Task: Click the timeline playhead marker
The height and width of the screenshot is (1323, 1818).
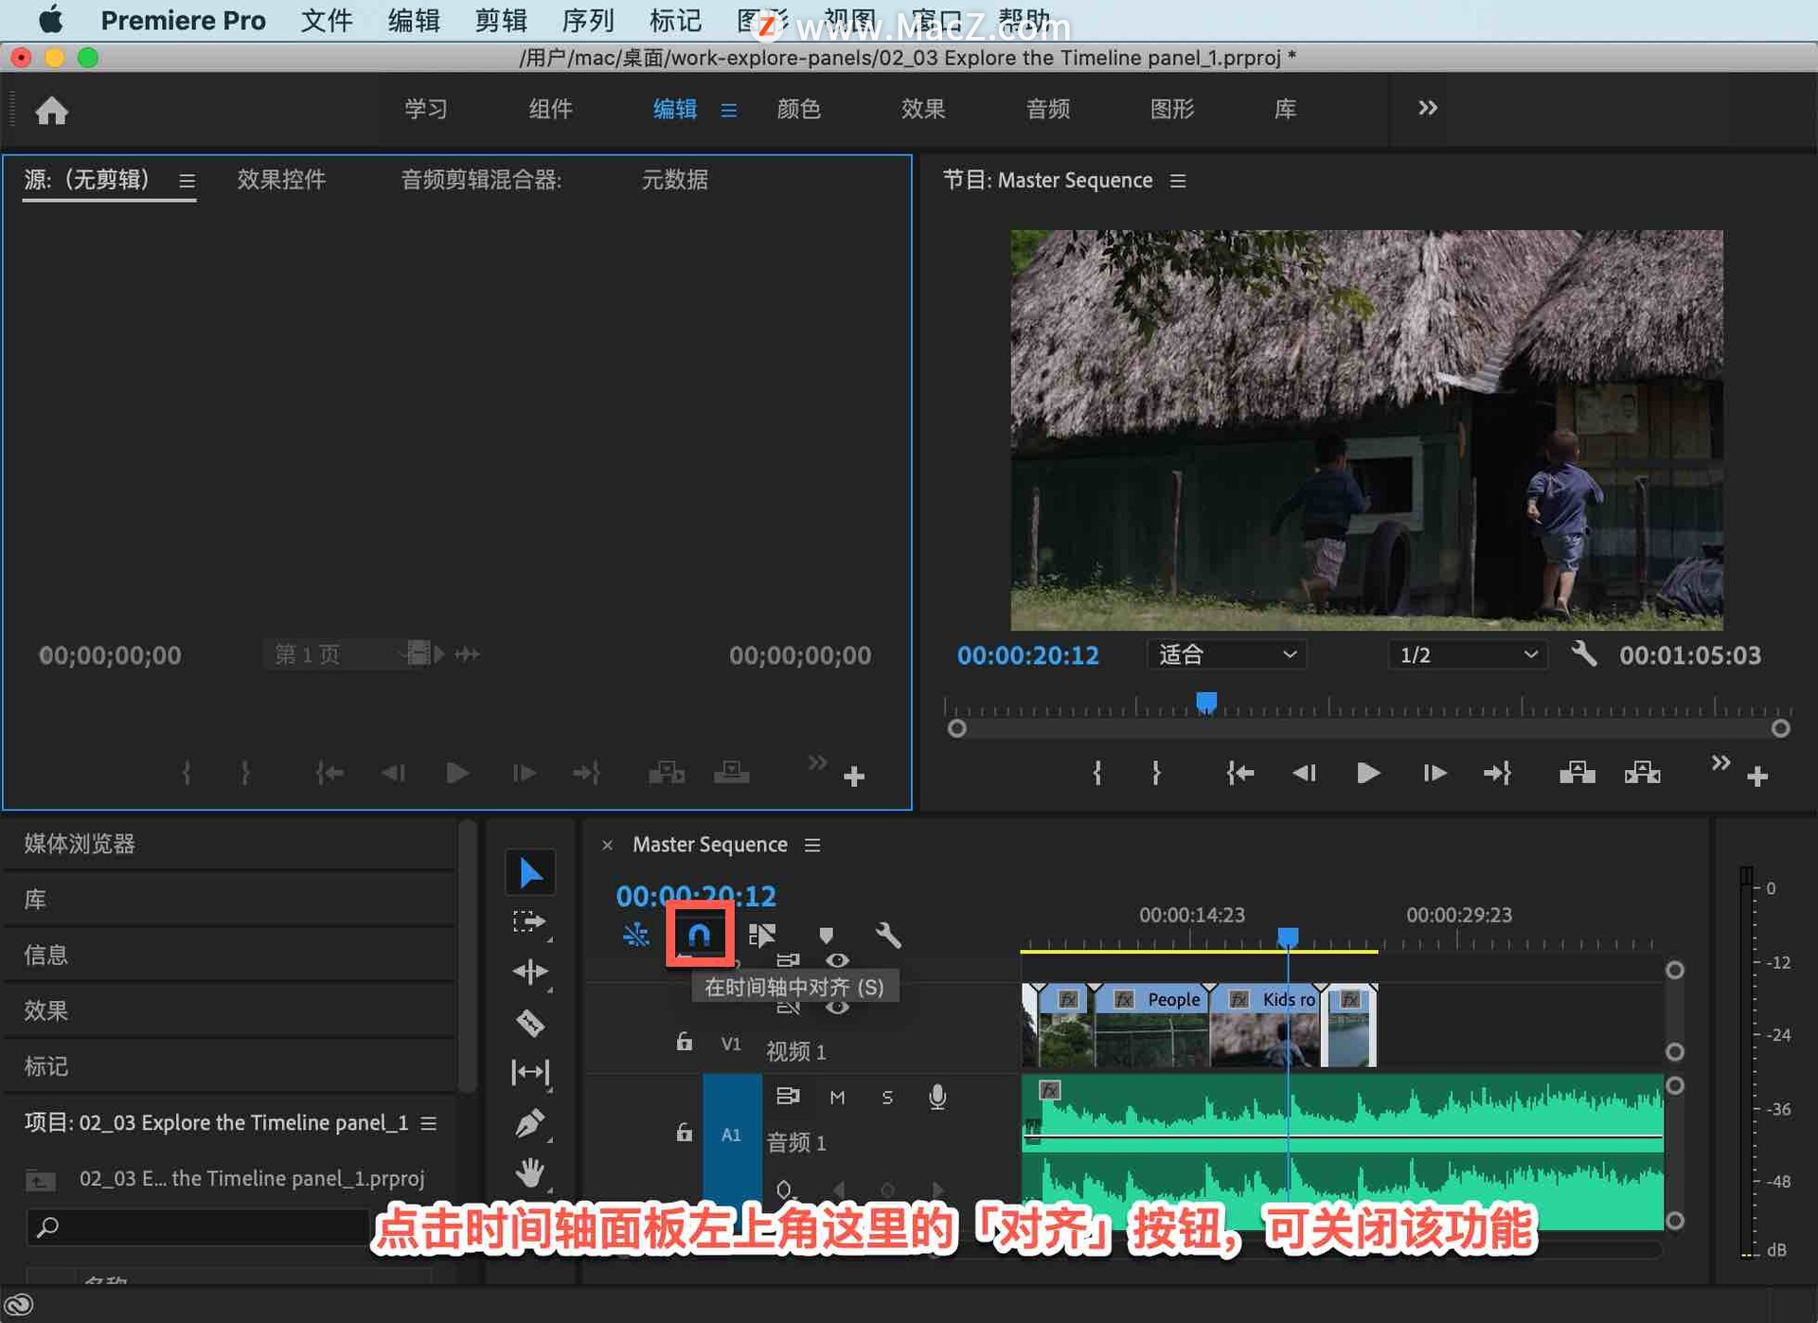Action: [1288, 938]
